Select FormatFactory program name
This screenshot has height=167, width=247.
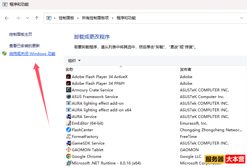85,137
